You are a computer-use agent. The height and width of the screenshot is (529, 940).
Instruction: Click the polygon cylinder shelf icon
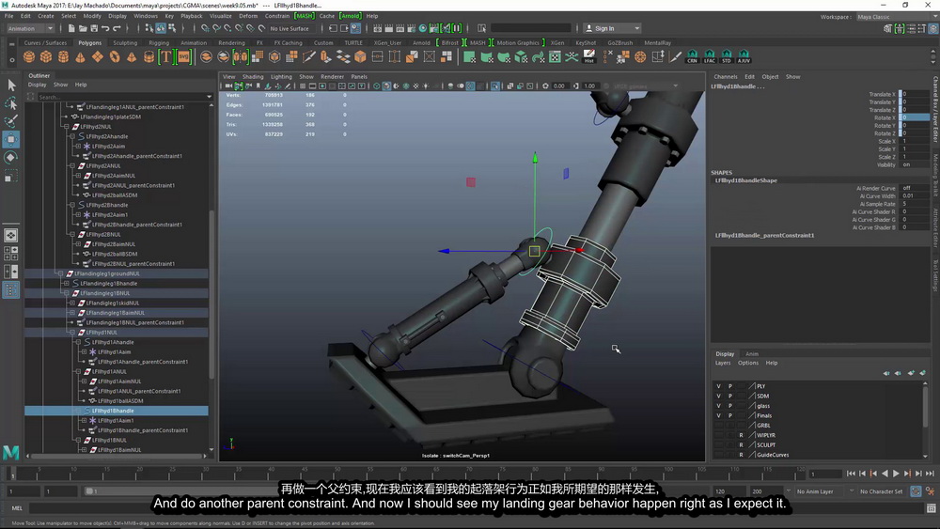click(x=63, y=57)
